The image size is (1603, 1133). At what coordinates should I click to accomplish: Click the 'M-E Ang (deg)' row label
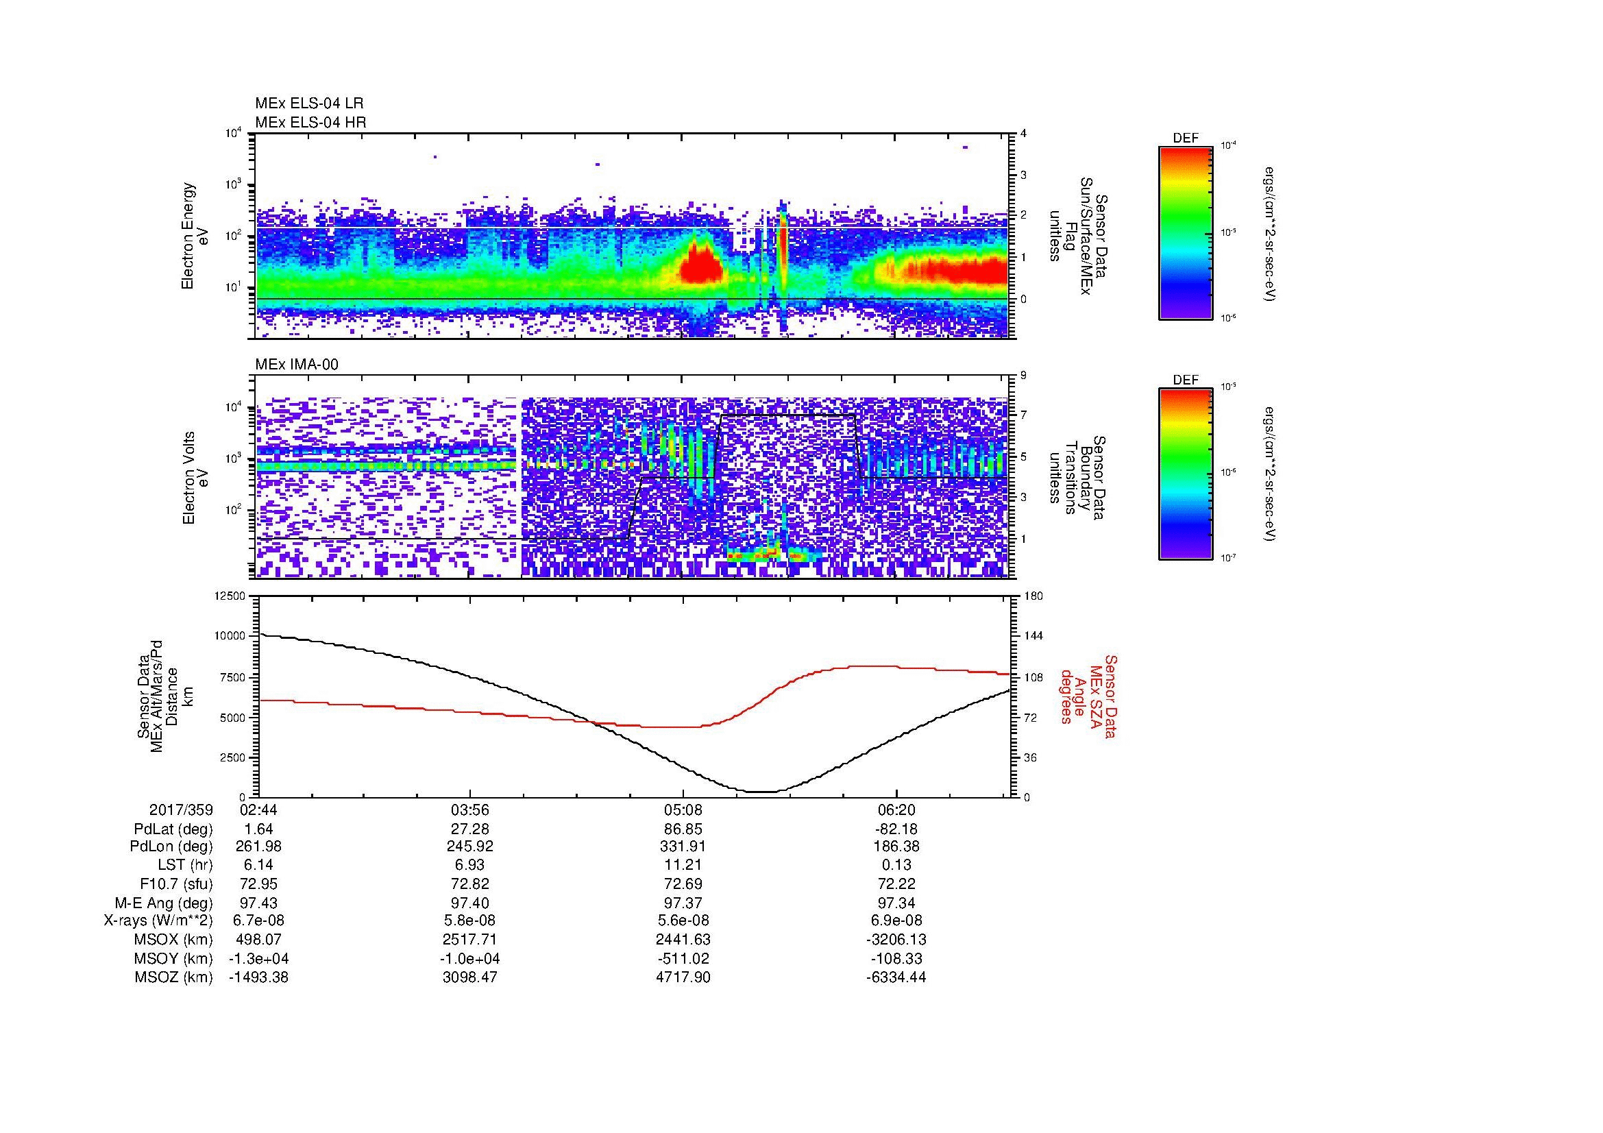(x=164, y=903)
